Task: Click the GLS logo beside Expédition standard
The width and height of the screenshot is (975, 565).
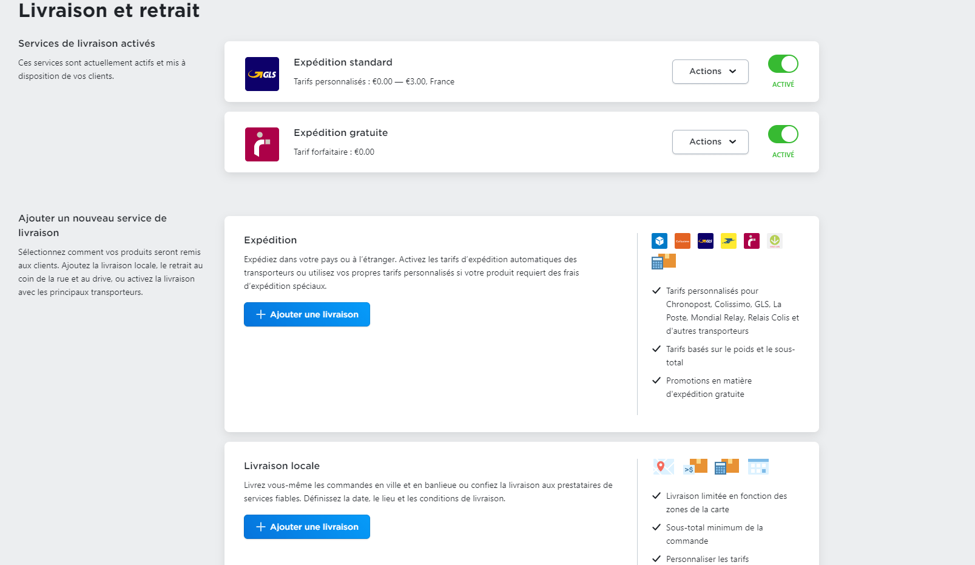Action: tap(261, 74)
